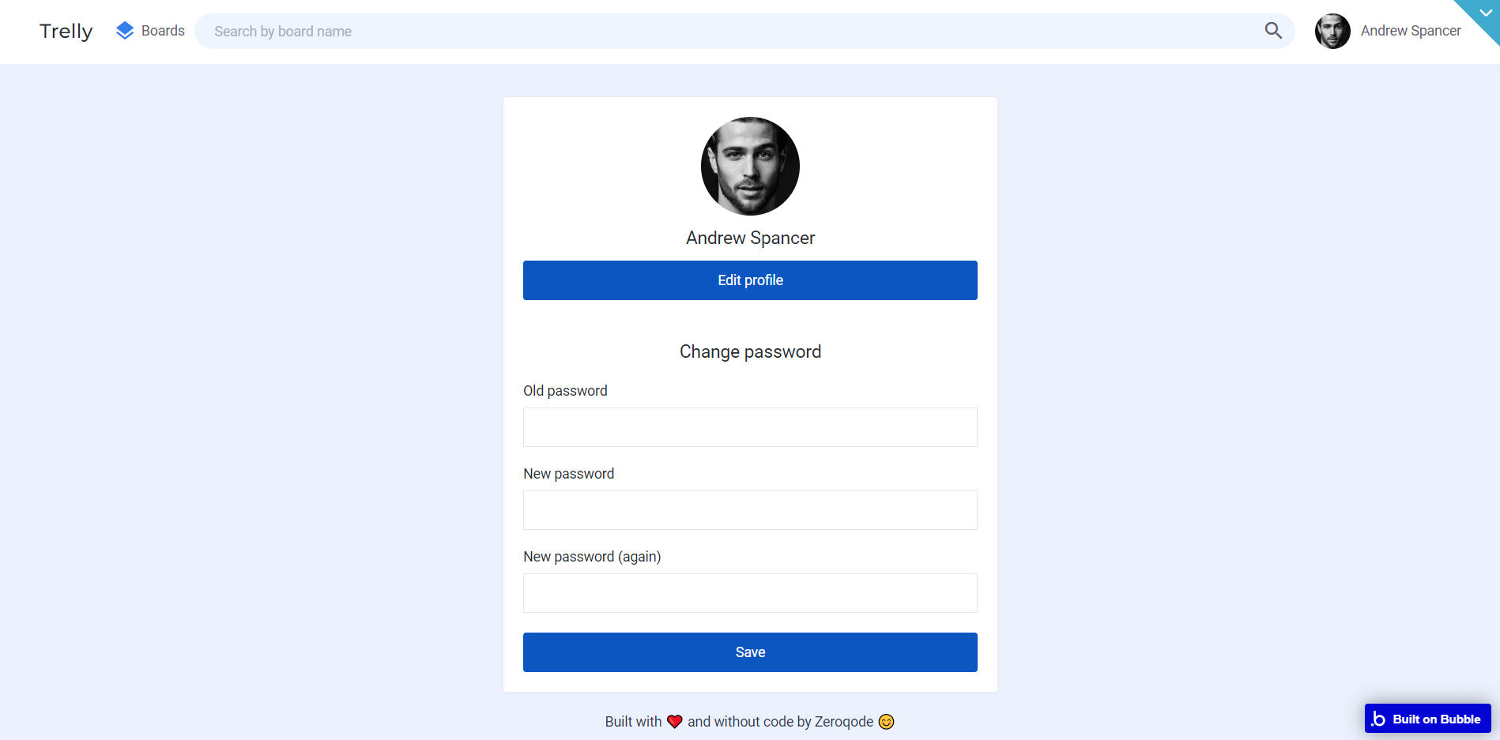Focus the Old password field

pos(750,427)
